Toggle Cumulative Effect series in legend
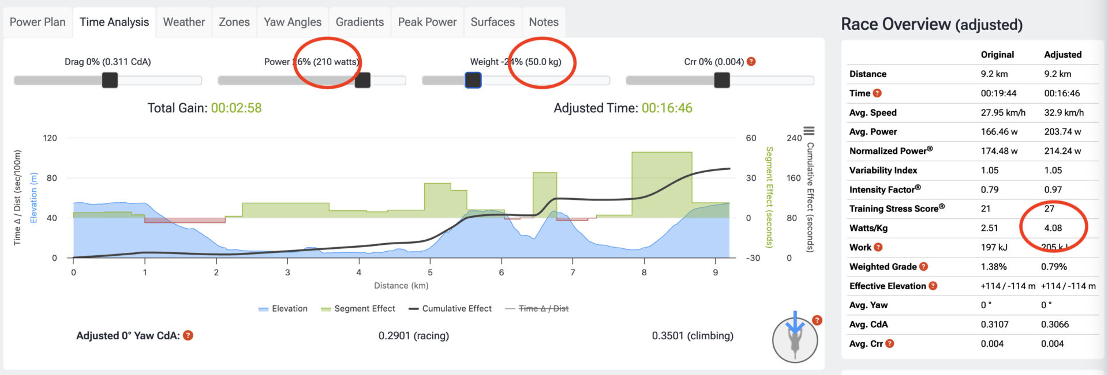Image resolution: width=1108 pixels, height=375 pixels. click(x=450, y=309)
